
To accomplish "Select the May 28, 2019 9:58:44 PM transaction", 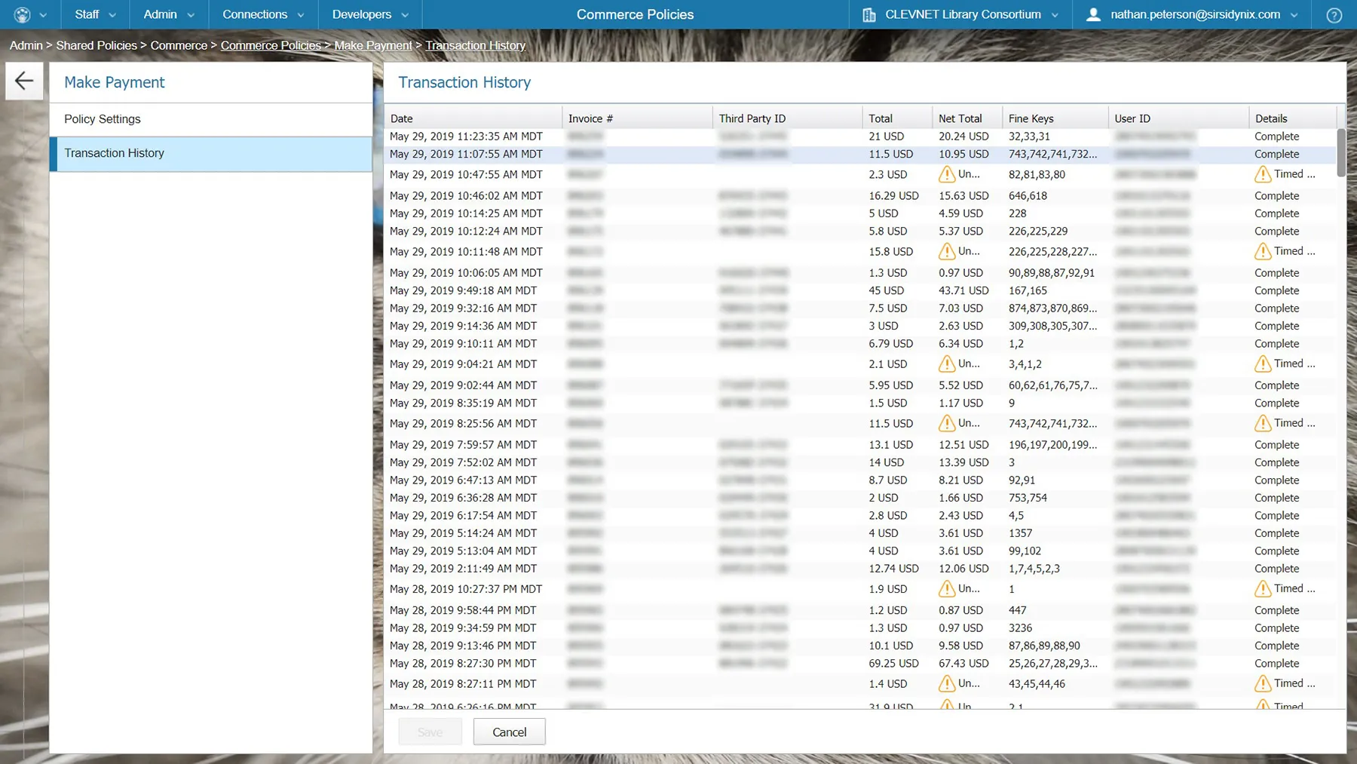I will click(860, 610).
